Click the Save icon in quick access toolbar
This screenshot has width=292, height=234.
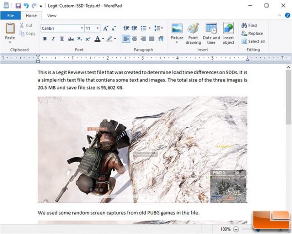18,6
